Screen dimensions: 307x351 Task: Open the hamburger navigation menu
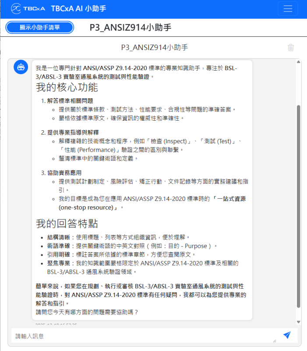pos(288,9)
